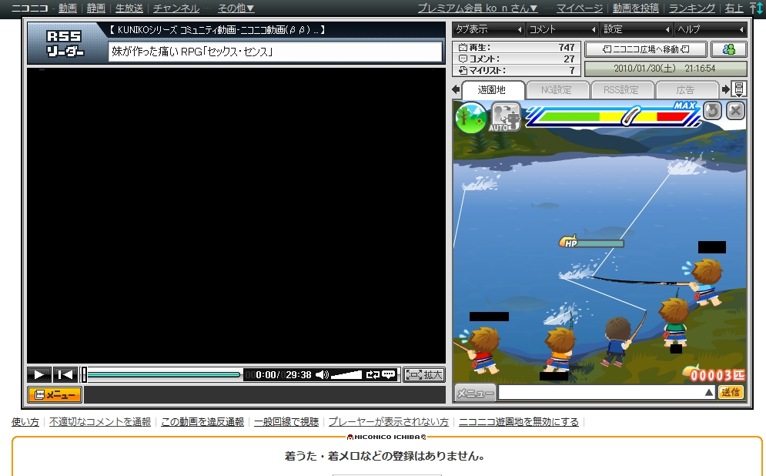Click the KUNIKOシリーズ feed title

coord(217,30)
